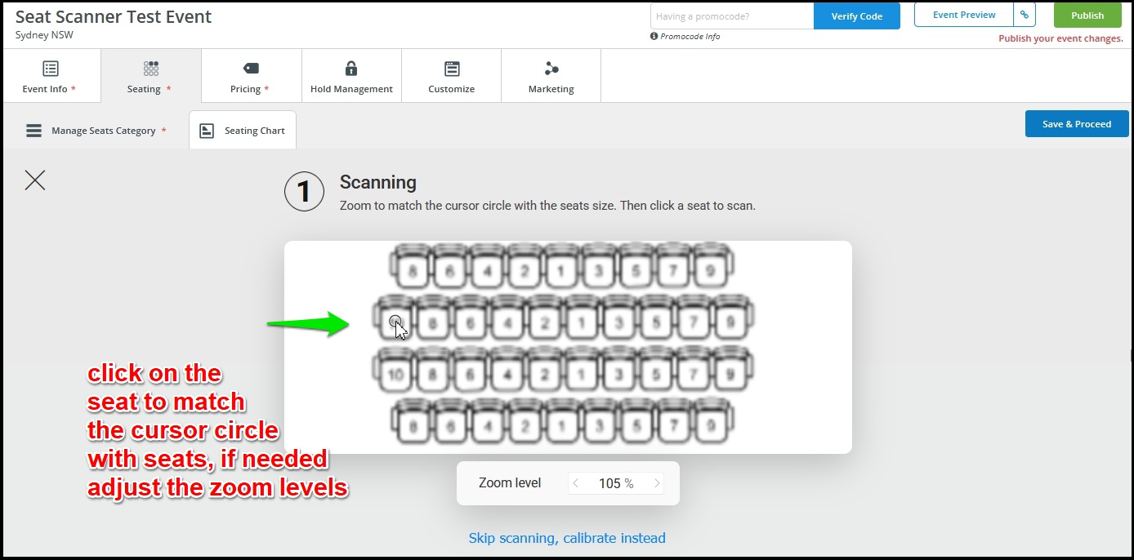Copy event link with chain icon
The width and height of the screenshot is (1134, 560).
click(x=1025, y=15)
